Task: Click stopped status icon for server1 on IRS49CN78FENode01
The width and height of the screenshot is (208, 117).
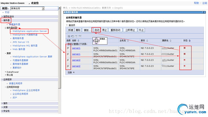Action: [x=185, y=54]
